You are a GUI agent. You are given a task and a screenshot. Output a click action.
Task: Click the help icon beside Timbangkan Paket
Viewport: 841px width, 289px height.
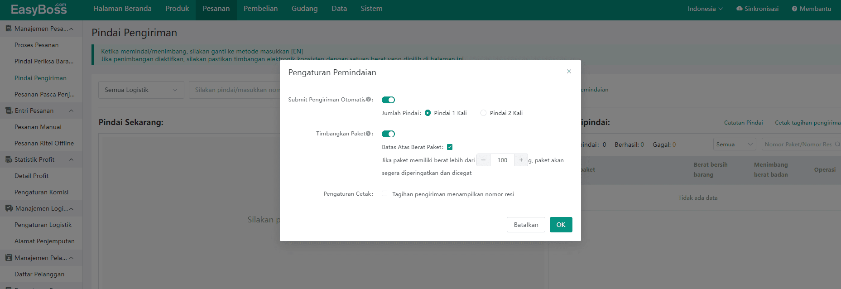pos(368,134)
